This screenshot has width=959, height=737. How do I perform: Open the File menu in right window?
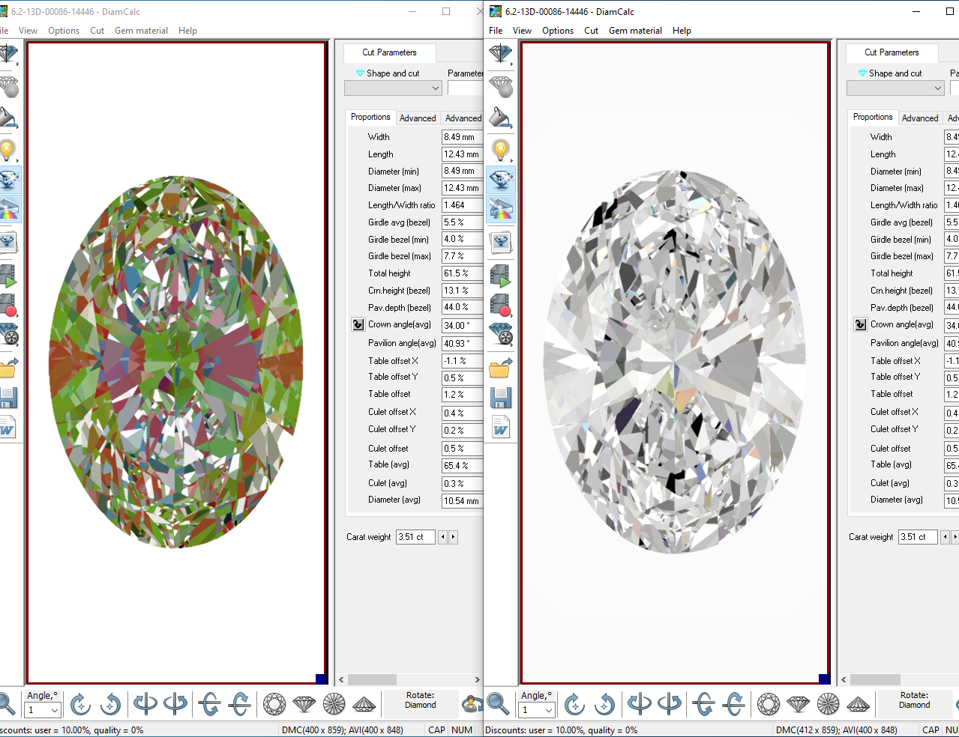coord(496,31)
